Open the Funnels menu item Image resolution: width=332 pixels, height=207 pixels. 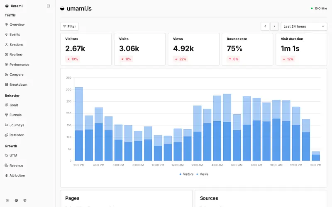coord(13,115)
